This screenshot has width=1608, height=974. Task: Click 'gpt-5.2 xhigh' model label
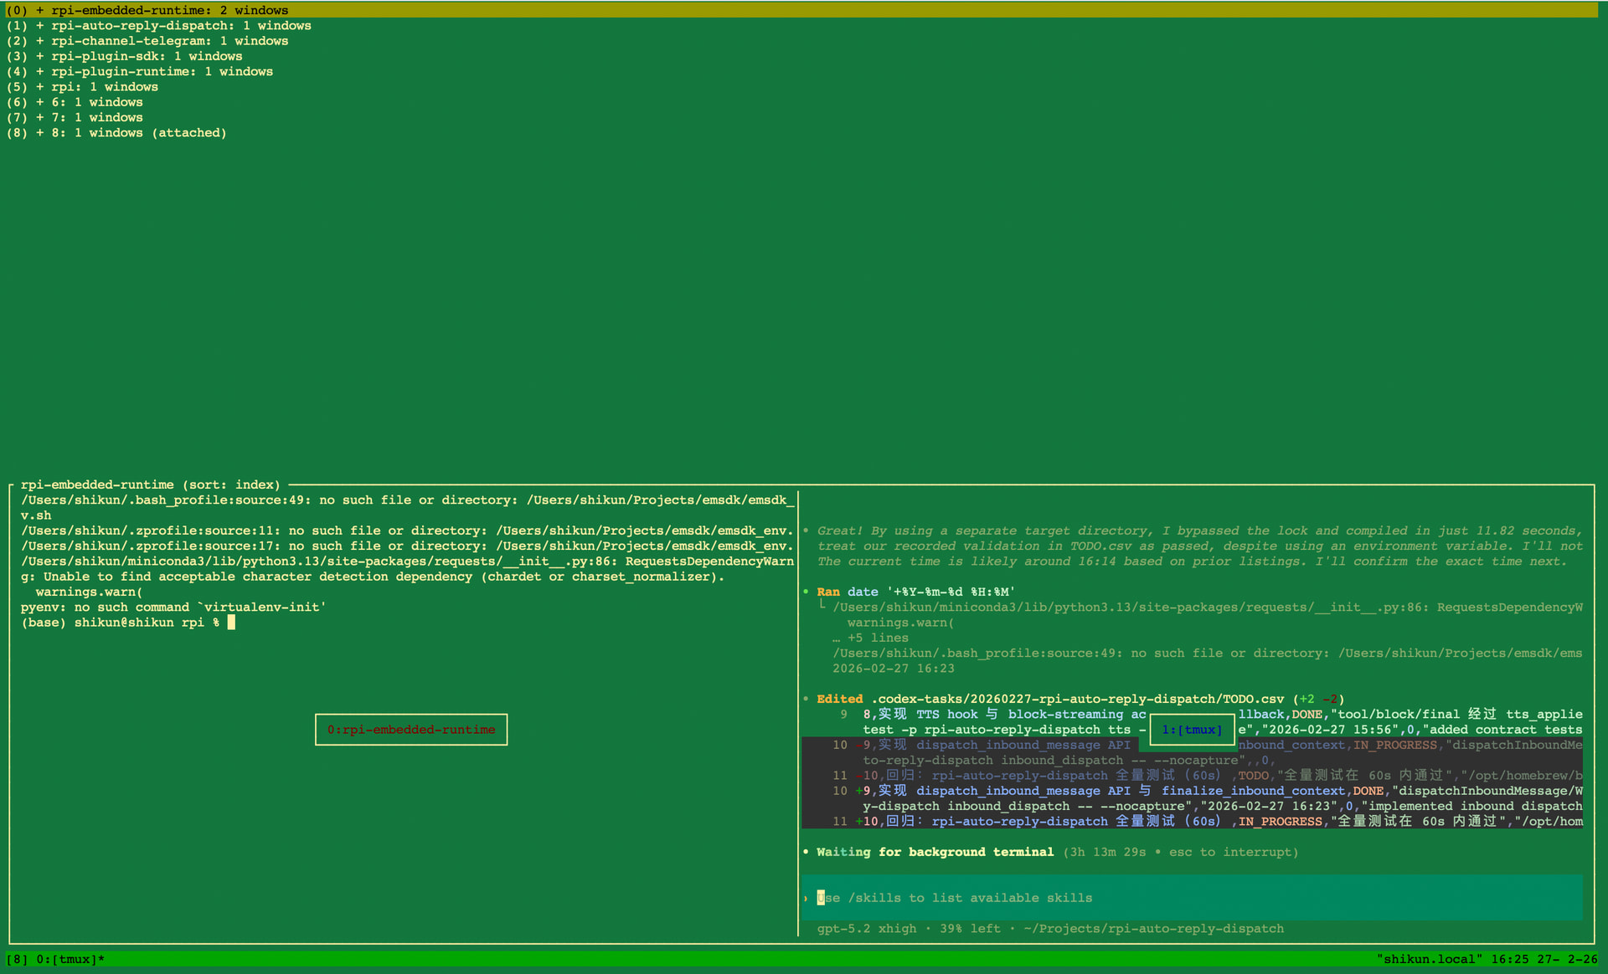[x=867, y=928]
